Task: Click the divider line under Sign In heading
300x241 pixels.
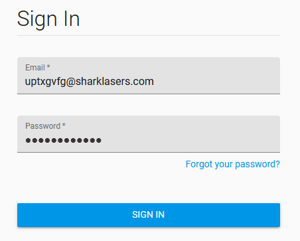Action: [149, 35]
